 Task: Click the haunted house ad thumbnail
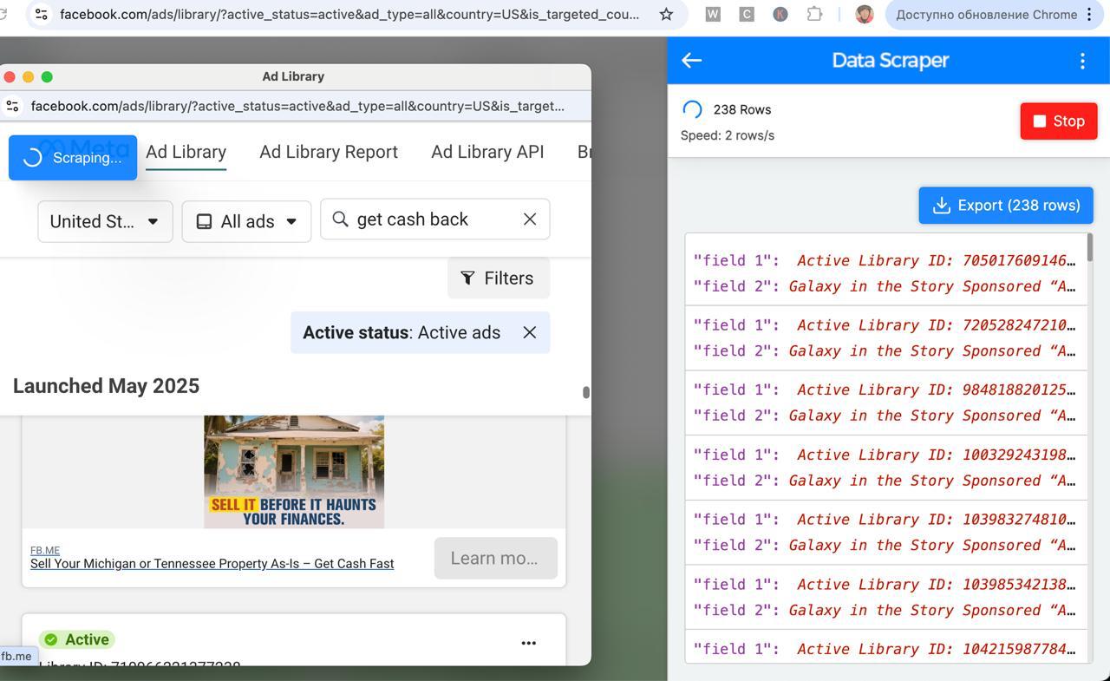[294, 471]
